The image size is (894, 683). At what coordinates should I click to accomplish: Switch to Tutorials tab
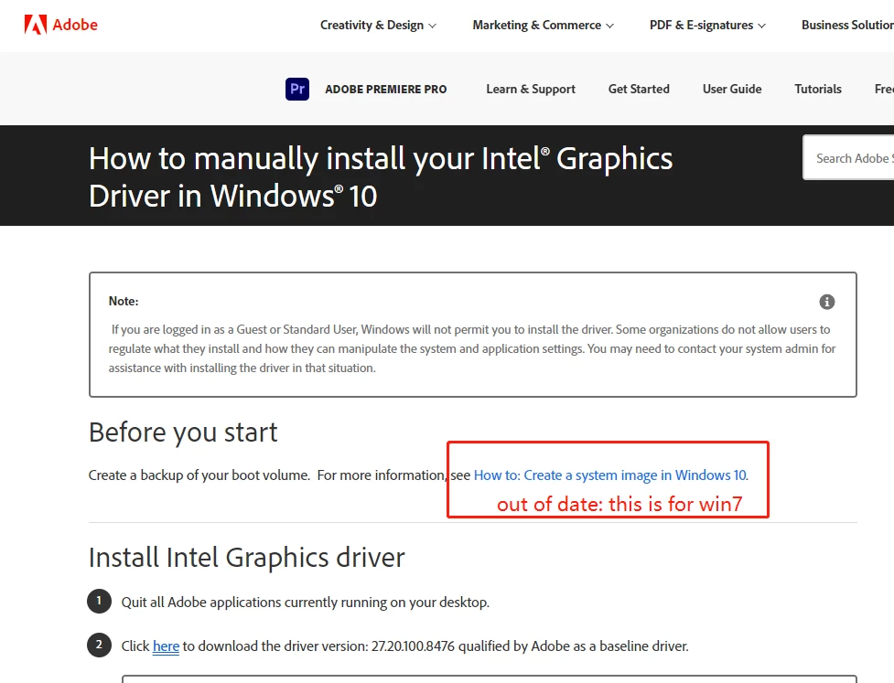(818, 89)
